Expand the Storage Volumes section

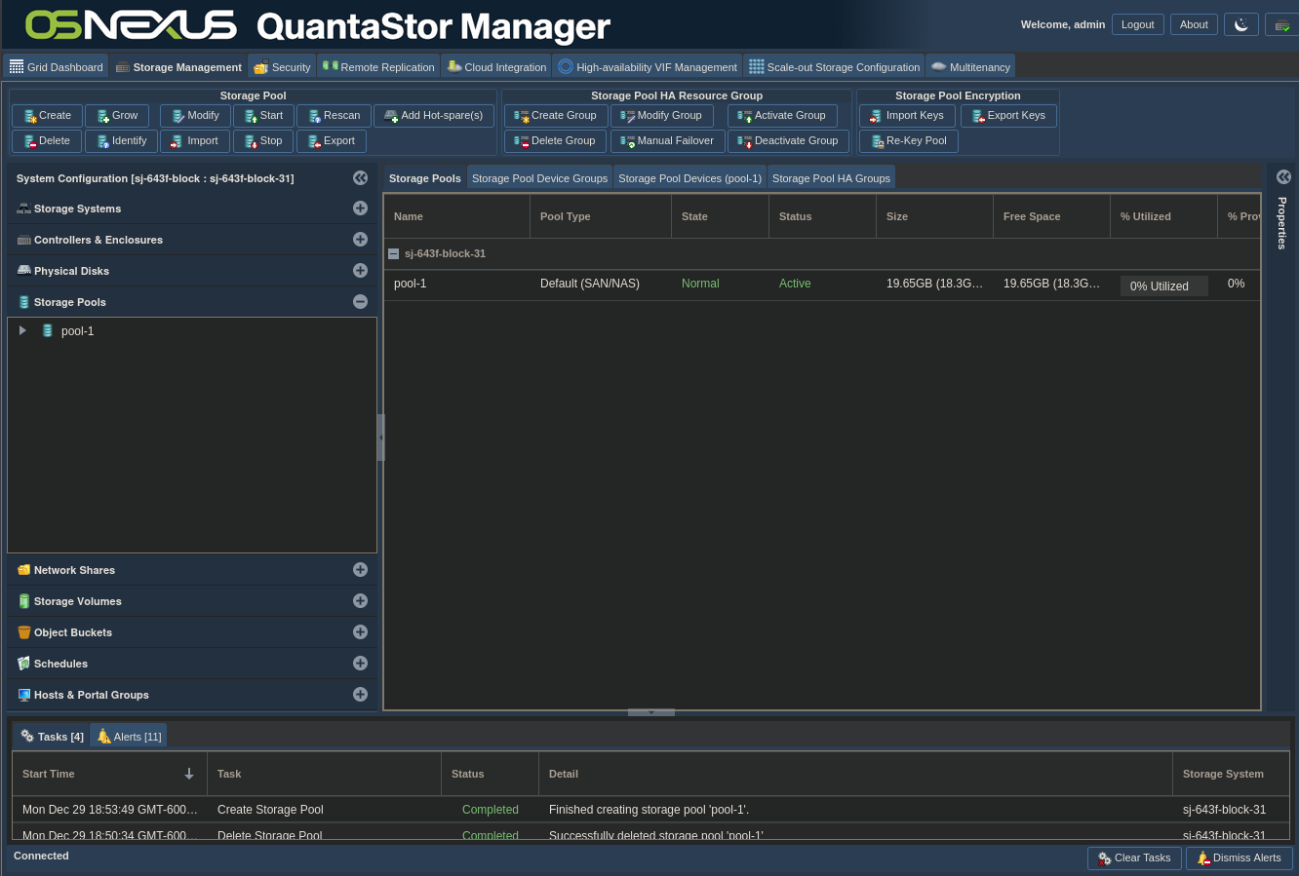coord(360,601)
